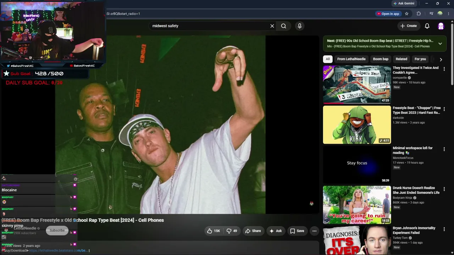
Task: Open options for 'They Investigated It Twice' video
Action: 444,69
